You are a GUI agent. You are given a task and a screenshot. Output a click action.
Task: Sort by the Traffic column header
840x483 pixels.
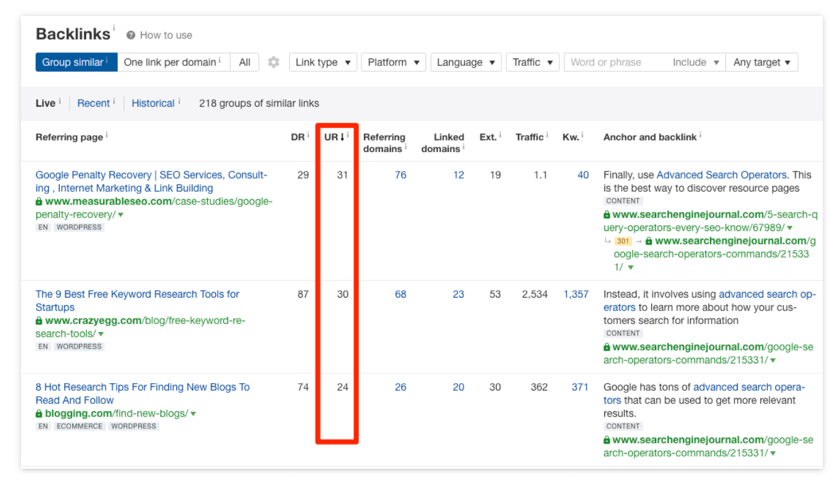(530, 137)
